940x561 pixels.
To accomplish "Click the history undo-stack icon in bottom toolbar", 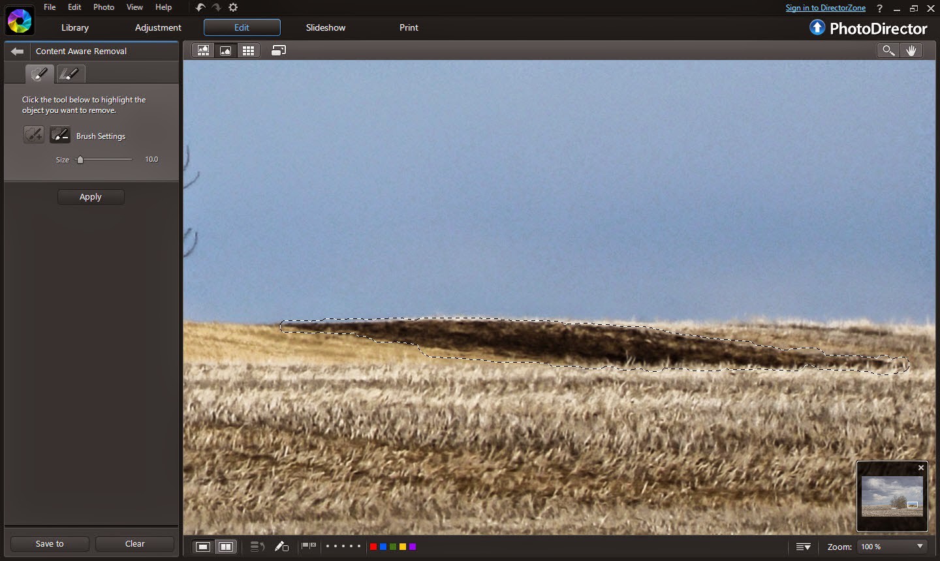I will (x=257, y=547).
